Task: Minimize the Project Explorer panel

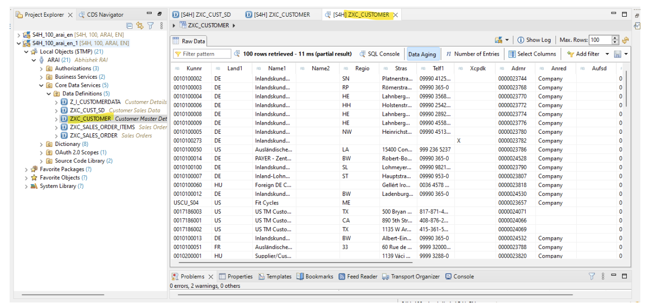Action: tap(149, 14)
